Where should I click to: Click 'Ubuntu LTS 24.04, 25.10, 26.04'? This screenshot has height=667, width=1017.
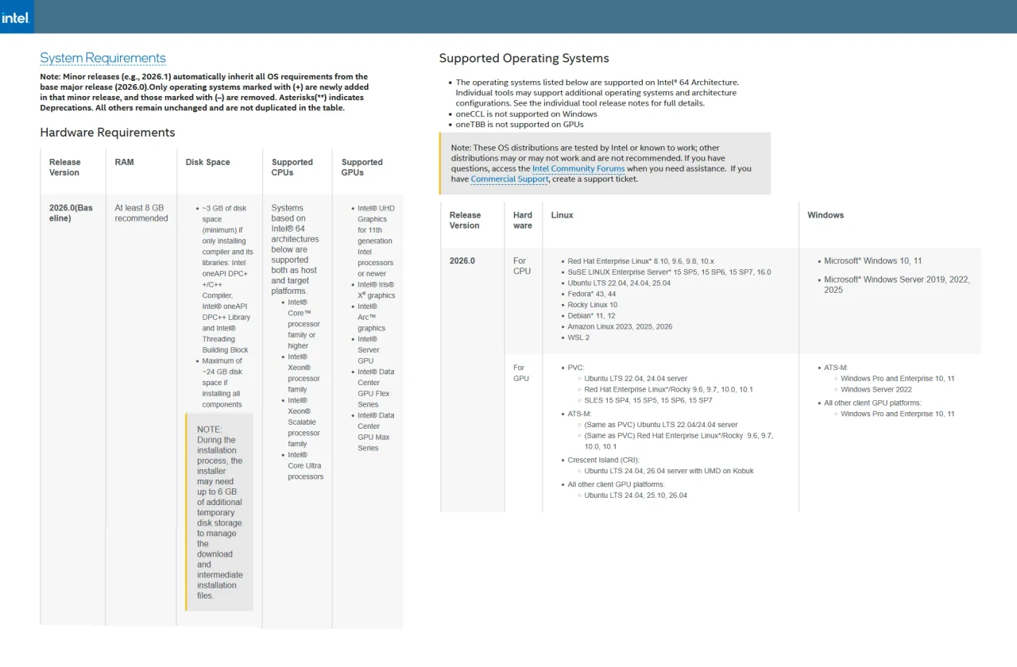[x=636, y=495]
